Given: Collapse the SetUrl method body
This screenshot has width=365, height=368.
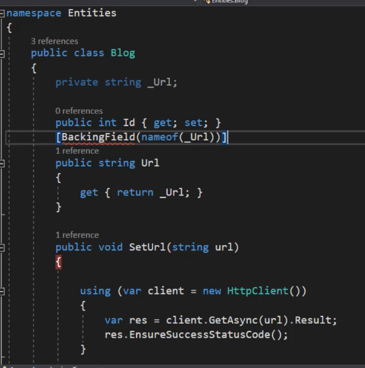Looking at the screenshot, I should (x=2, y=248).
